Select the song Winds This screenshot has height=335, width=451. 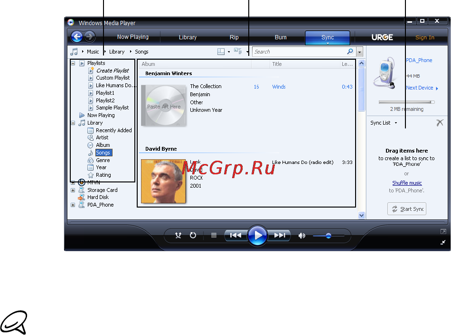tap(279, 87)
